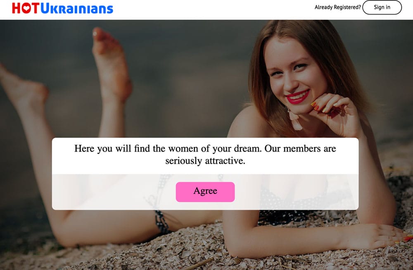Click the pink Agree button
This screenshot has height=270, width=413.
pos(205,192)
